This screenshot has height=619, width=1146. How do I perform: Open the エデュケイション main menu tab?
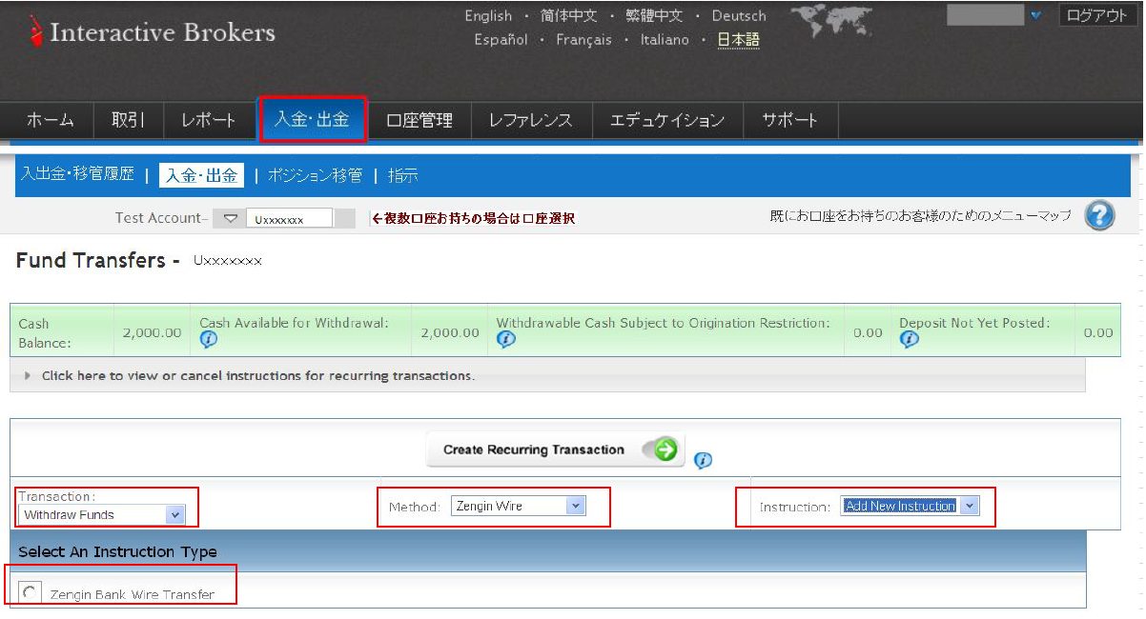[667, 121]
